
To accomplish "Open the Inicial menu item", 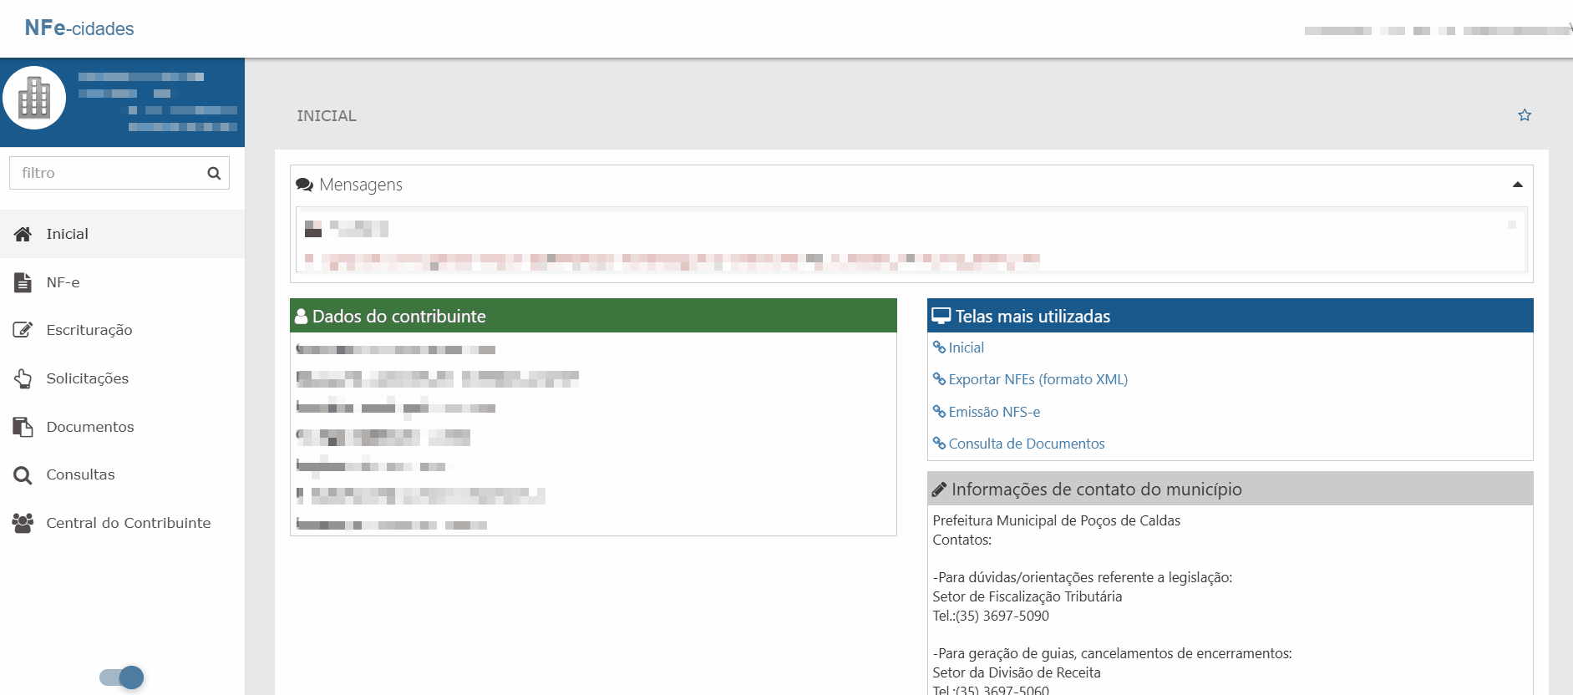I will [122, 234].
